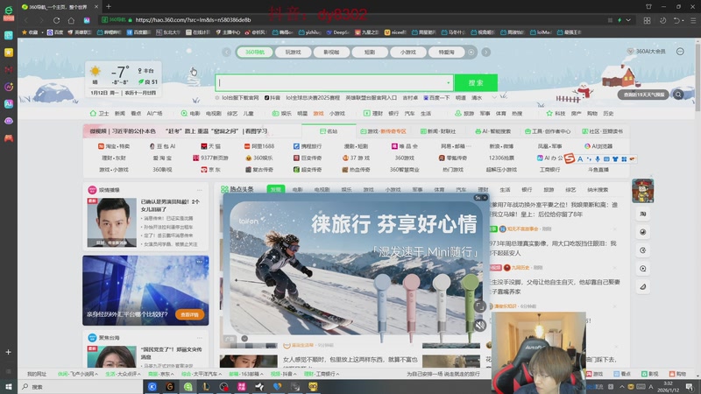This screenshot has width=701, height=394.
Task: Expand the 视频·抖音 bottom menu
Action: pos(284,374)
